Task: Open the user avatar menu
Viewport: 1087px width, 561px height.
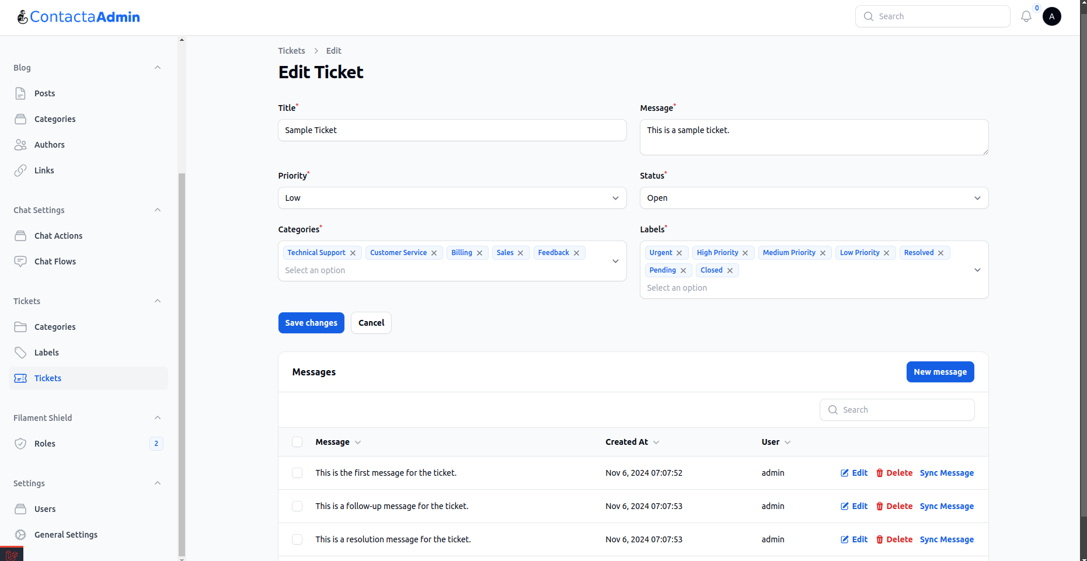Action: 1051,16
